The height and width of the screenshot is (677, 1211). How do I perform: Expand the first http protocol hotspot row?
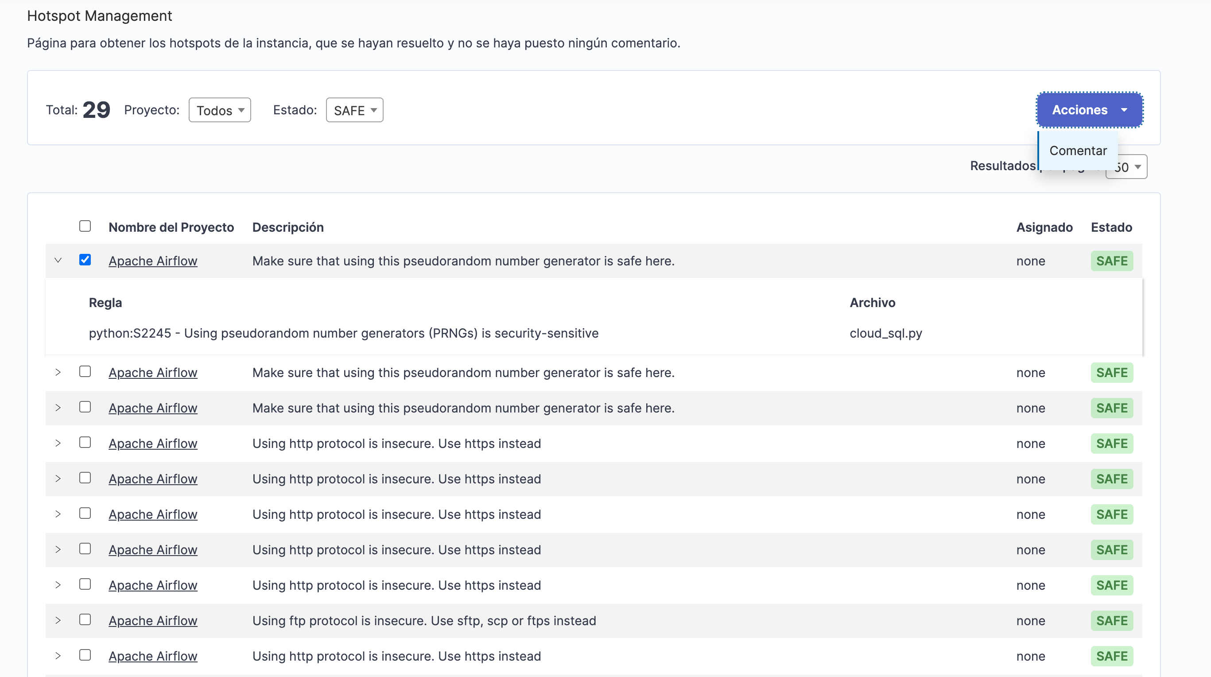pyautogui.click(x=58, y=443)
